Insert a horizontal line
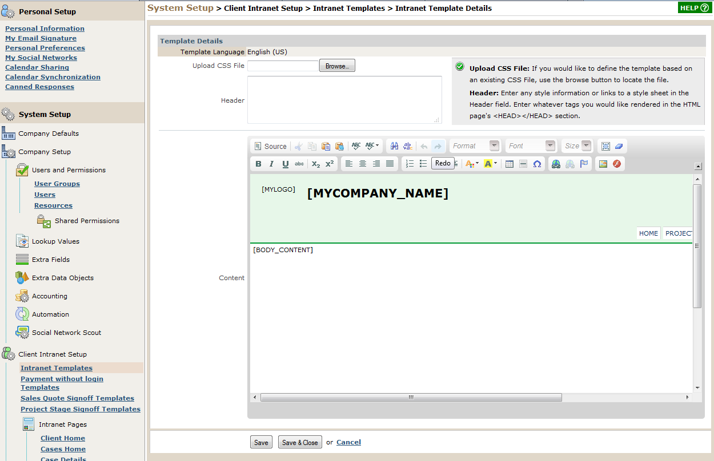The width and height of the screenshot is (714, 461). point(523,164)
